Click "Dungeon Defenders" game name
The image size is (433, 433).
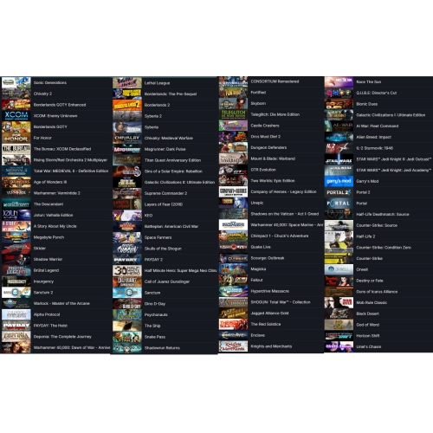tap(268, 147)
